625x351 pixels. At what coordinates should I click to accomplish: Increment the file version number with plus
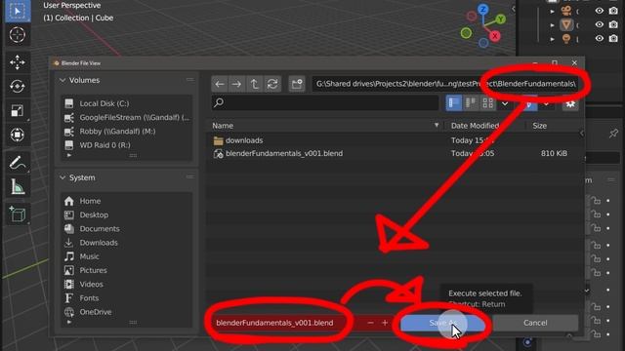click(x=385, y=323)
